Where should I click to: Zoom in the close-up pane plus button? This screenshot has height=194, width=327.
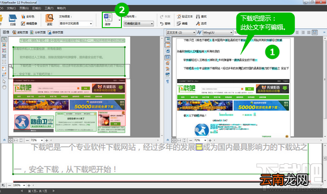point(29,185)
